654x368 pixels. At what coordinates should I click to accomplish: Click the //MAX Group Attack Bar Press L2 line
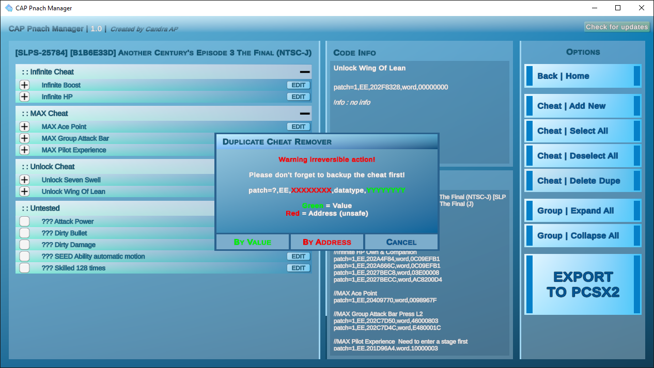378,314
